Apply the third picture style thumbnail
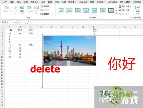This screenshot has height=108, width=143. (x=78, y=10)
